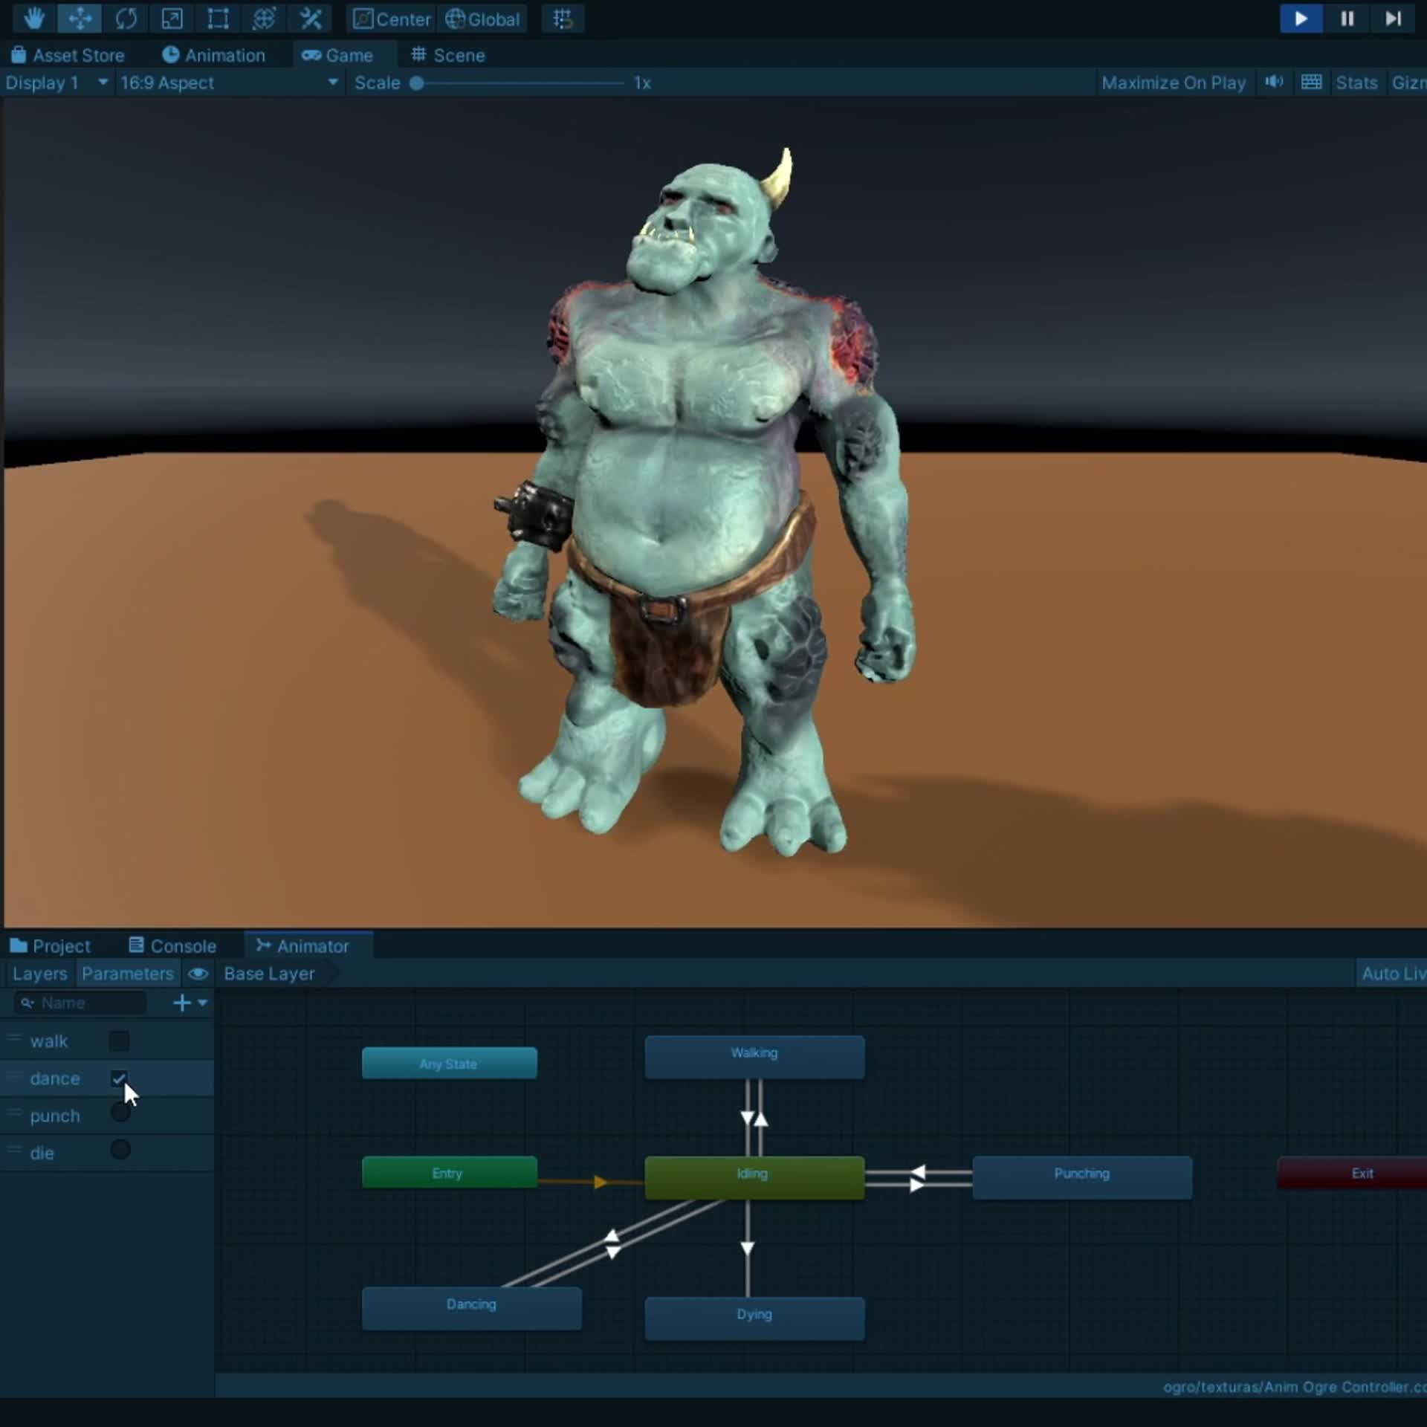Select the Scale tool
The height and width of the screenshot is (1427, 1427).
click(x=172, y=19)
